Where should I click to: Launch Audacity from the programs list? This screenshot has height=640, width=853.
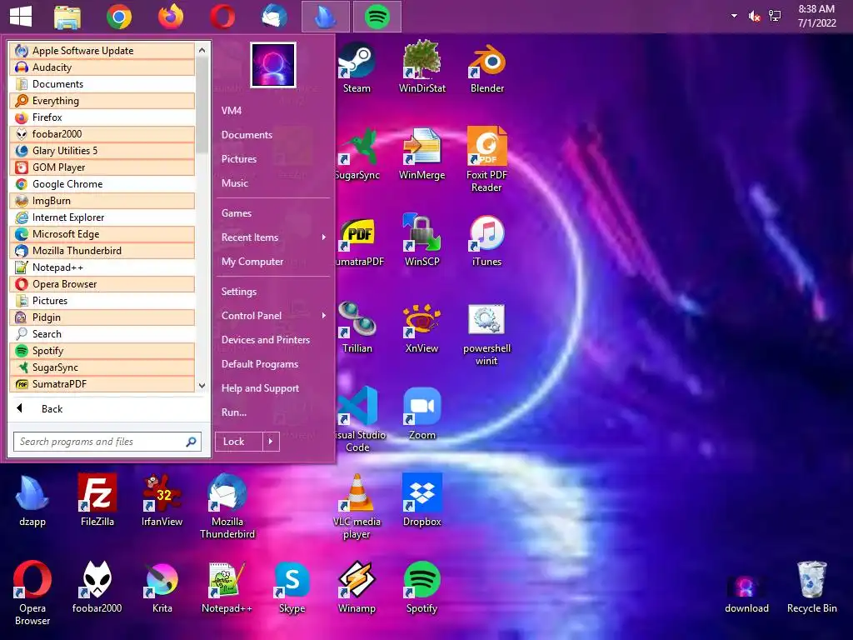pos(102,67)
